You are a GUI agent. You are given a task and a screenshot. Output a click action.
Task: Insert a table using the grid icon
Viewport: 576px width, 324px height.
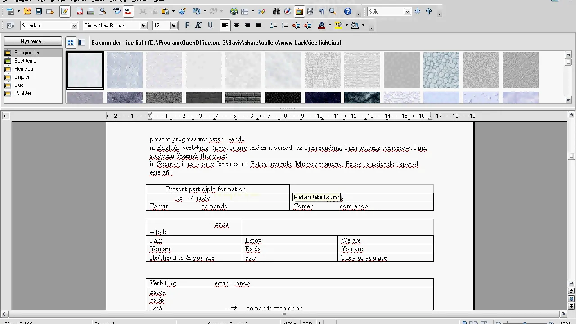(x=245, y=12)
